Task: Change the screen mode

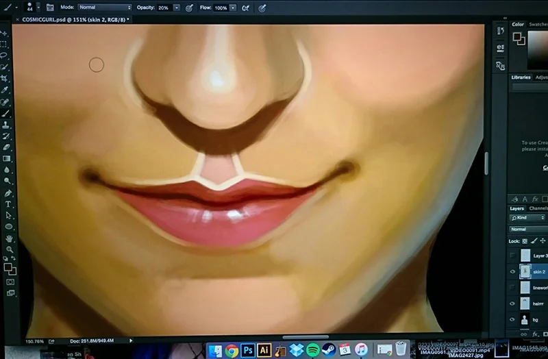Action: (x=10, y=293)
